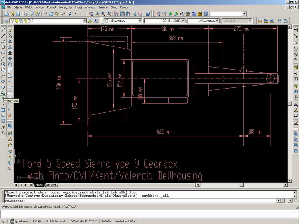Open the Rysuj menu

pos(78,7)
